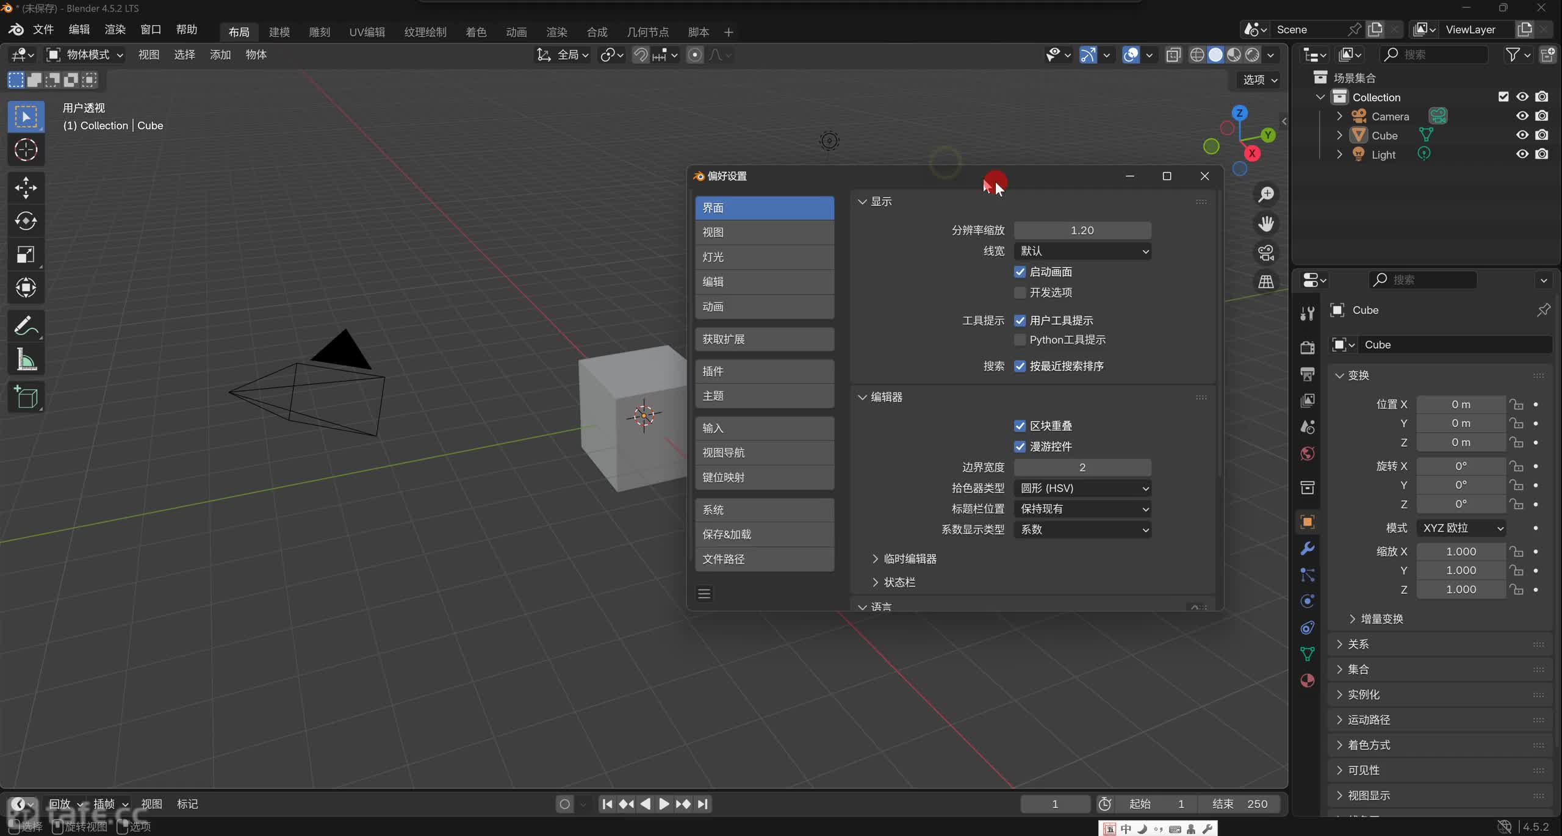Disable the 区块重叠 checkbox
The height and width of the screenshot is (836, 1562).
(x=1020, y=426)
